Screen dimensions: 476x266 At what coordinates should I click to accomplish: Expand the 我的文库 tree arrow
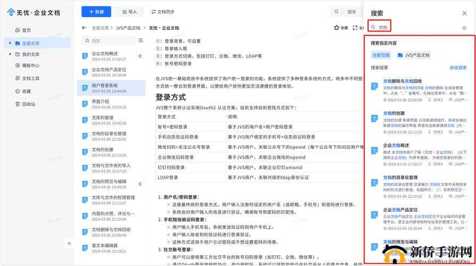(x=10, y=54)
